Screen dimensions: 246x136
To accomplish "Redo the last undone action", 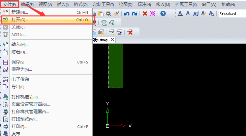I will point(134,14).
